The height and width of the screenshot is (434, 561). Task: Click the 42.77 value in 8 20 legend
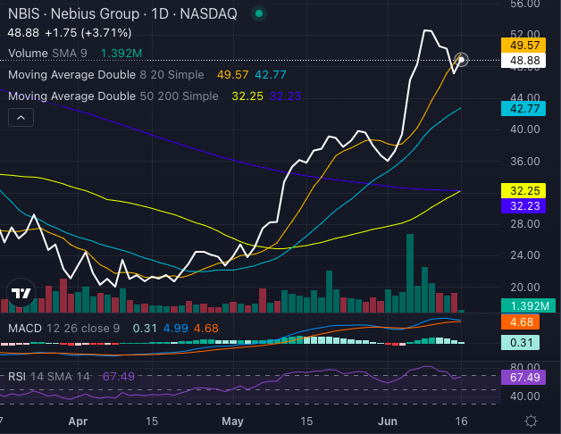[271, 75]
